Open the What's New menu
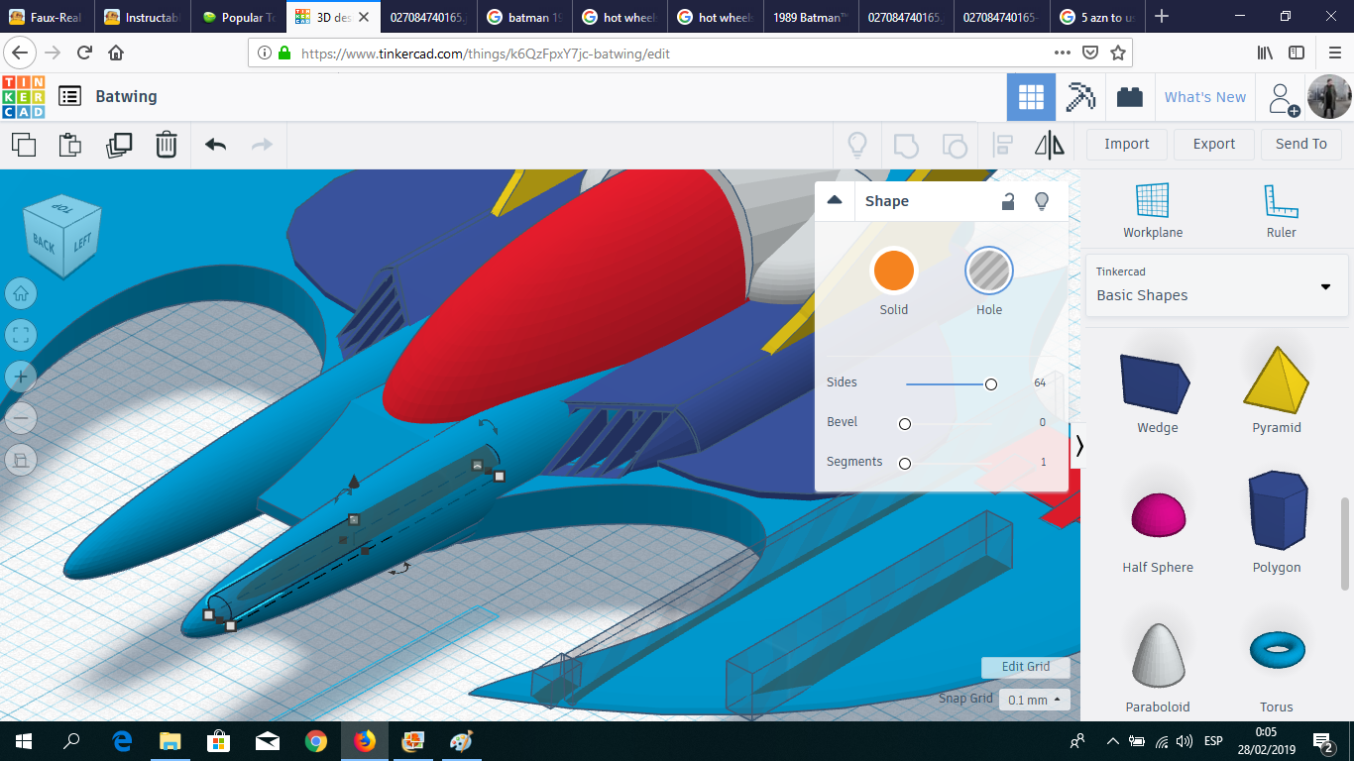 click(x=1205, y=96)
